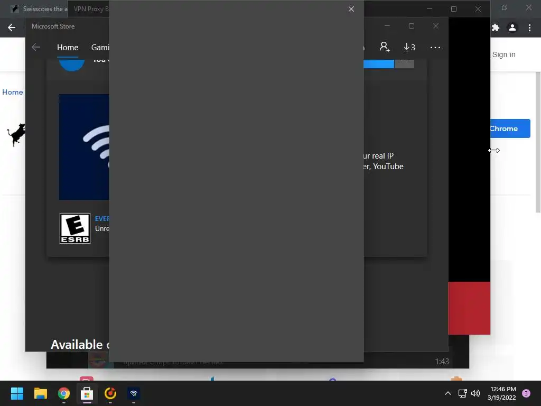This screenshot has width=541, height=406.
Task: Open downloads and updates showing 3
Action: click(409, 47)
